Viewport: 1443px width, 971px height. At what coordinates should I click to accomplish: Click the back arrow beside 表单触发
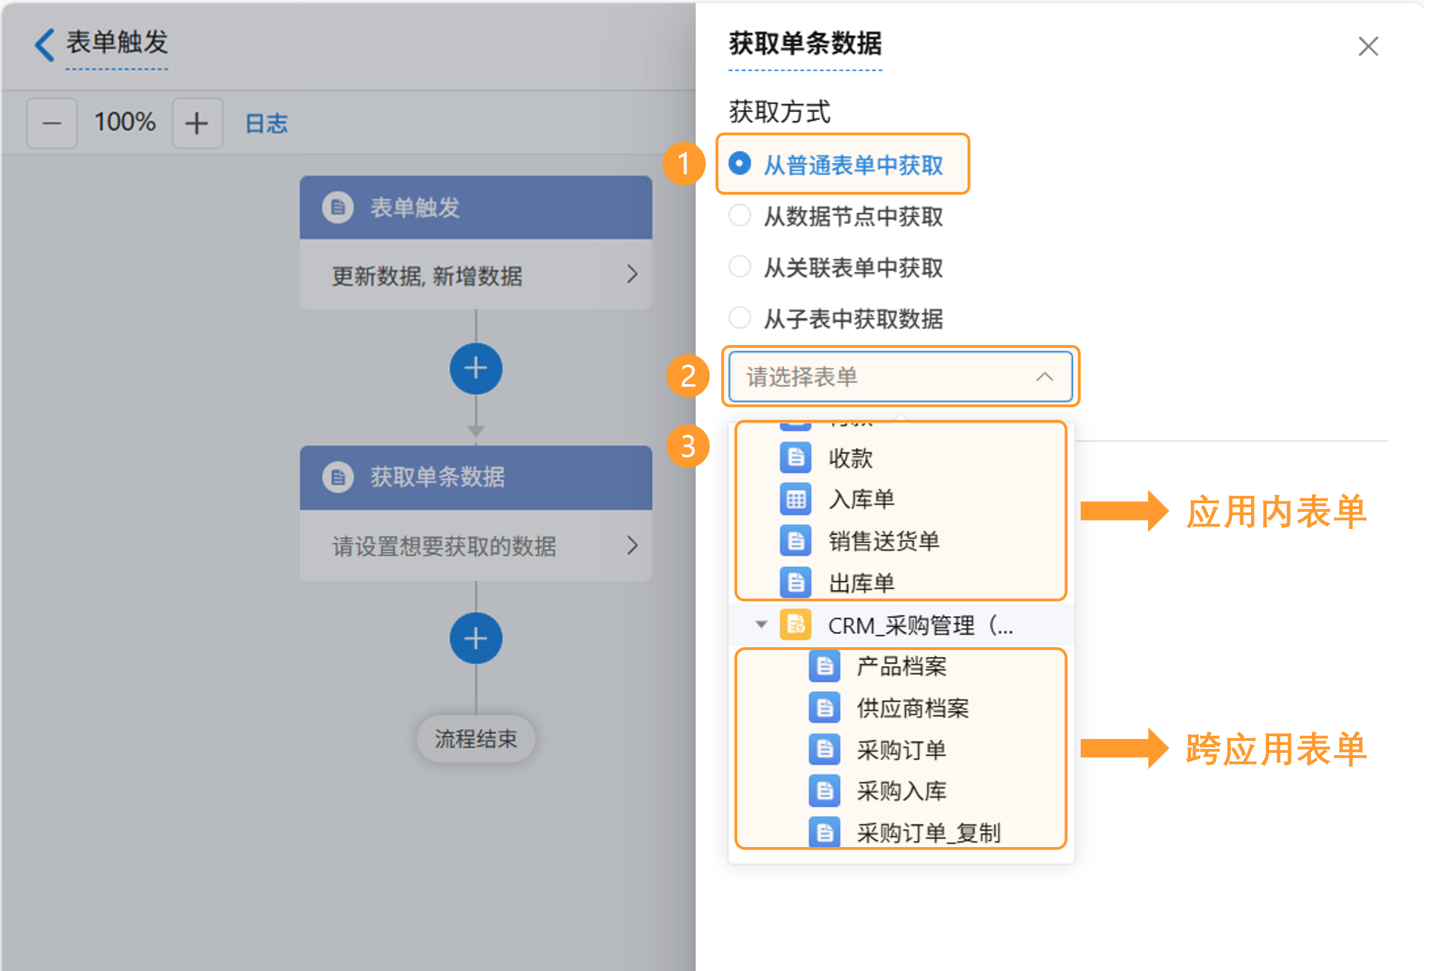coord(45,45)
